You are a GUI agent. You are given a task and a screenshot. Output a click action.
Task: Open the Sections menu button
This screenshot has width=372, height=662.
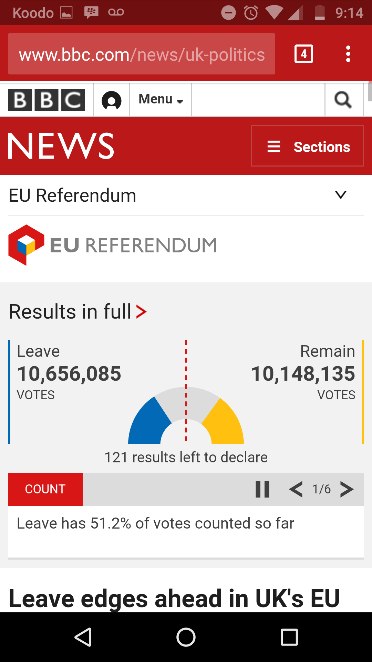(x=307, y=146)
